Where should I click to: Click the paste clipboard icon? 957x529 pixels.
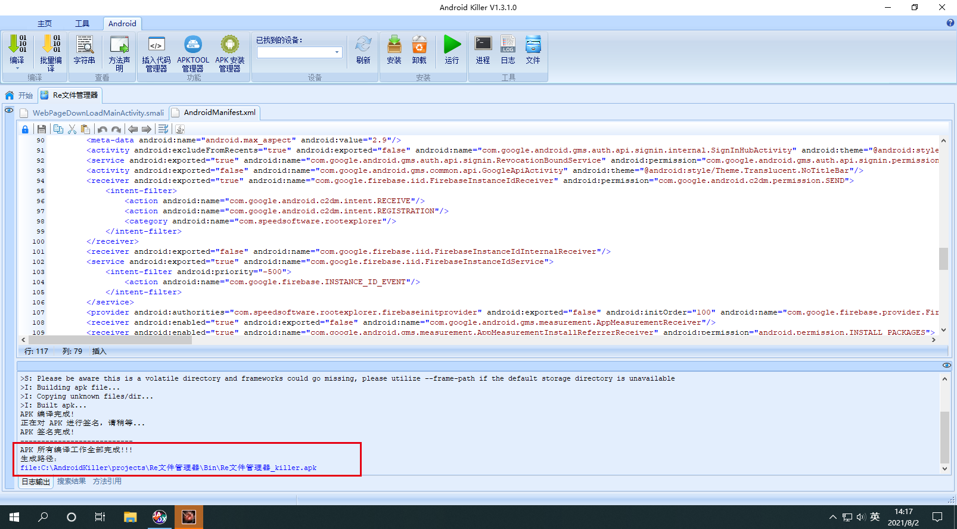[85, 129]
